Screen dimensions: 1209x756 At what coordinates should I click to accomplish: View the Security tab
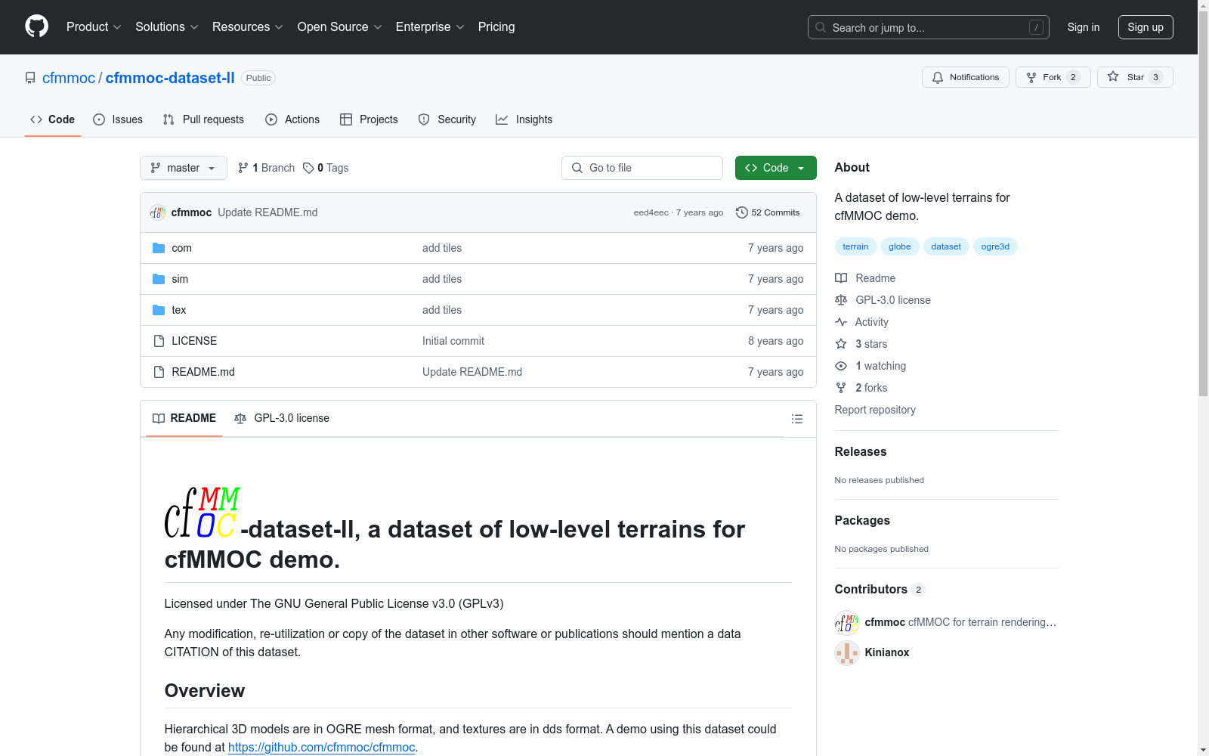pyautogui.click(x=447, y=119)
